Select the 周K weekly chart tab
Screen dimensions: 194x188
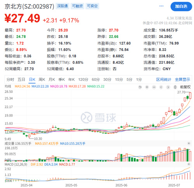42,79
